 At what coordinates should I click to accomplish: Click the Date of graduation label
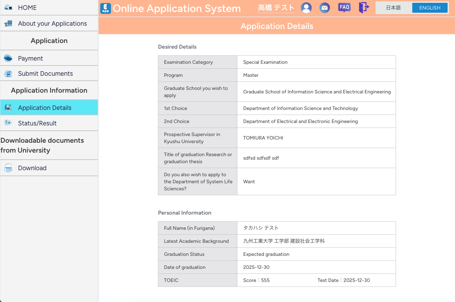pos(185,267)
